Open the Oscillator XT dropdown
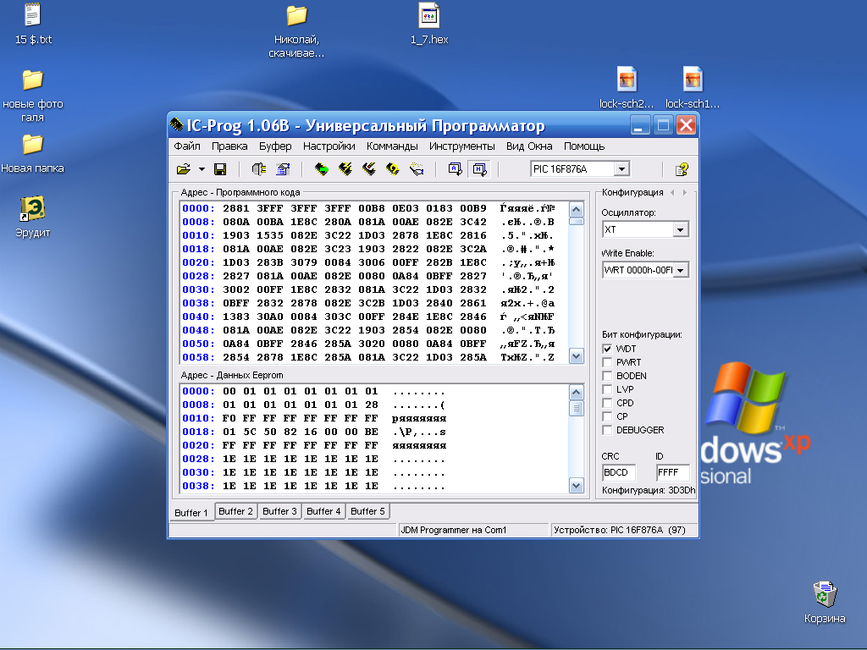Screen dimensions: 867x650 [x=681, y=229]
